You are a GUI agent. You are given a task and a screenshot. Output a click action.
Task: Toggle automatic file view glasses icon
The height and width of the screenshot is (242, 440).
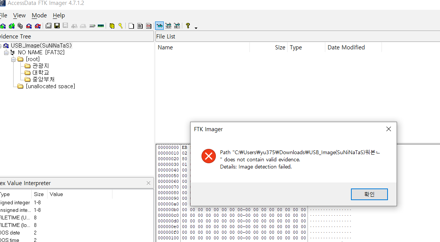159,26
